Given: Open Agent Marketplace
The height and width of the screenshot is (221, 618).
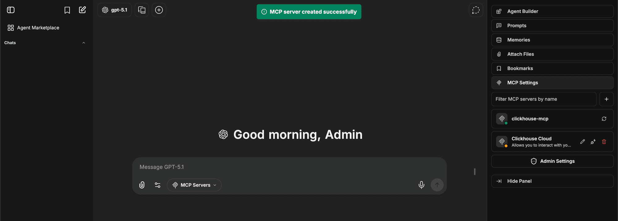Looking at the screenshot, I should coord(33,28).
